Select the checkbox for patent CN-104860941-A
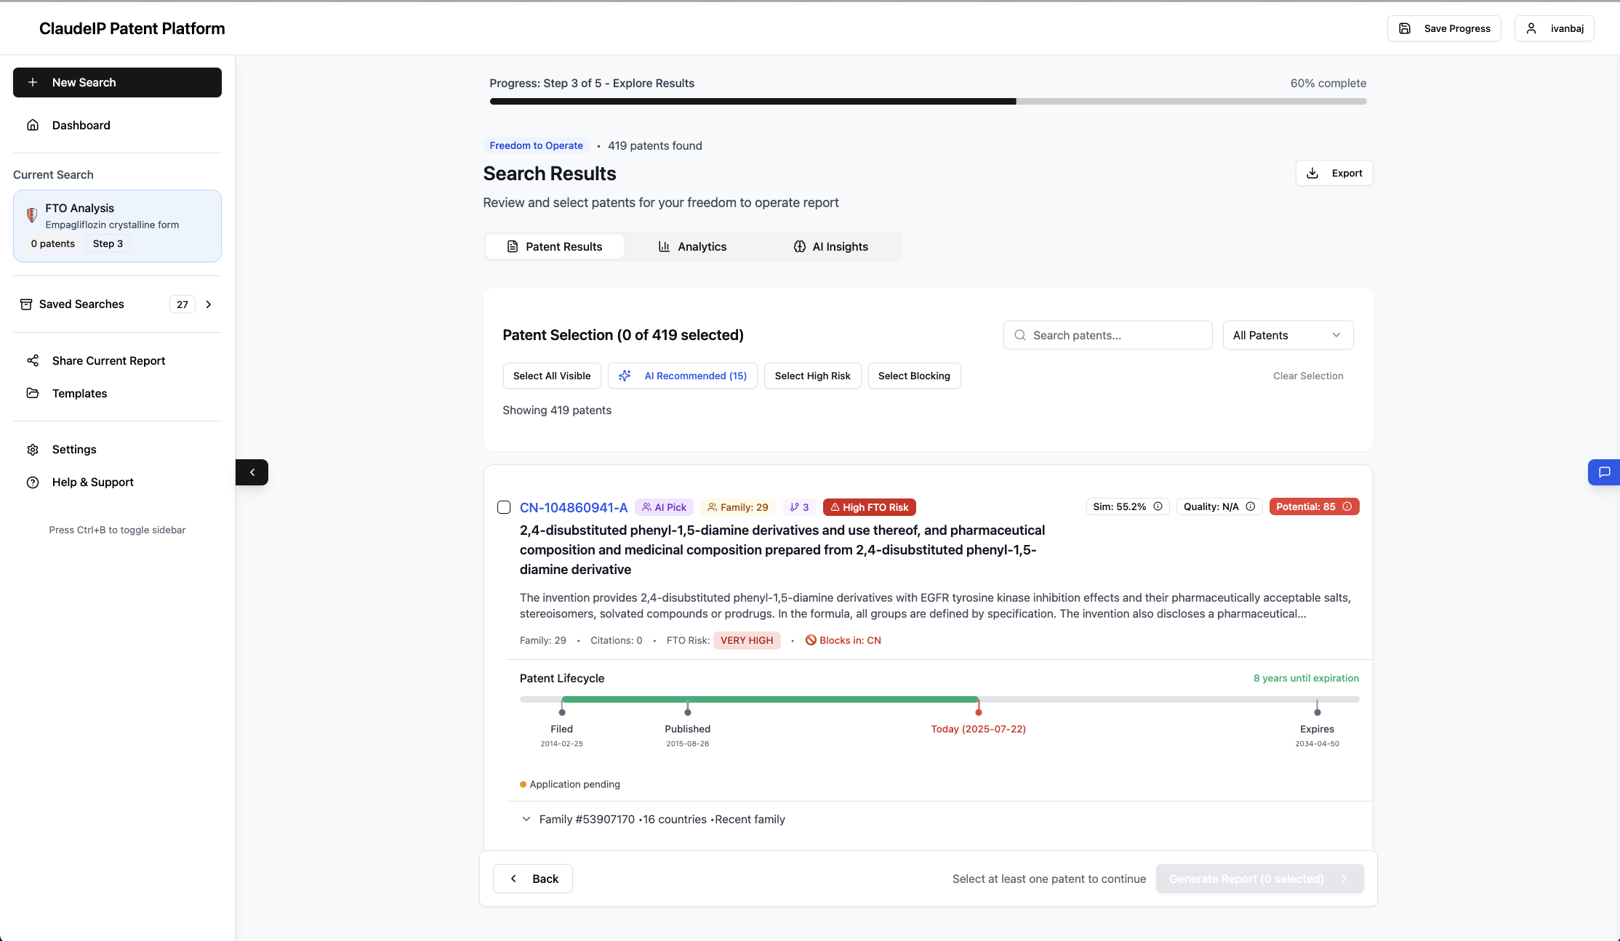The height and width of the screenshot is (941, 1620). tap(504, 506)
